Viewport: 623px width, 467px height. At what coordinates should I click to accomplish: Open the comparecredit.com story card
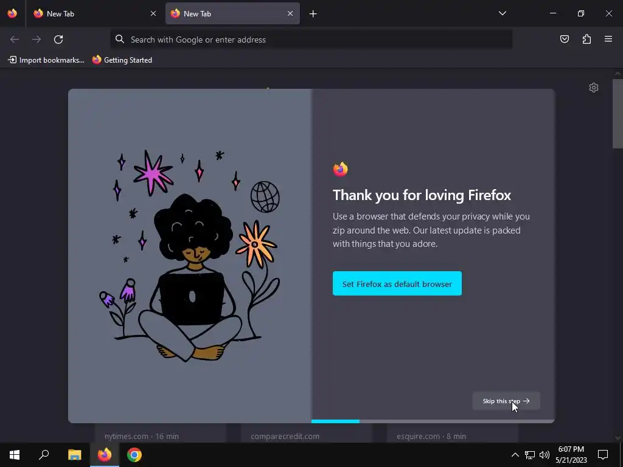click(307, 433)
